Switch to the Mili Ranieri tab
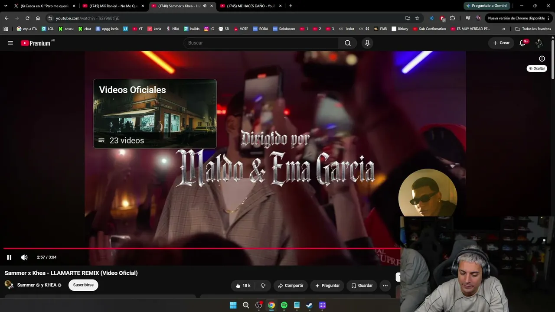 113,6
